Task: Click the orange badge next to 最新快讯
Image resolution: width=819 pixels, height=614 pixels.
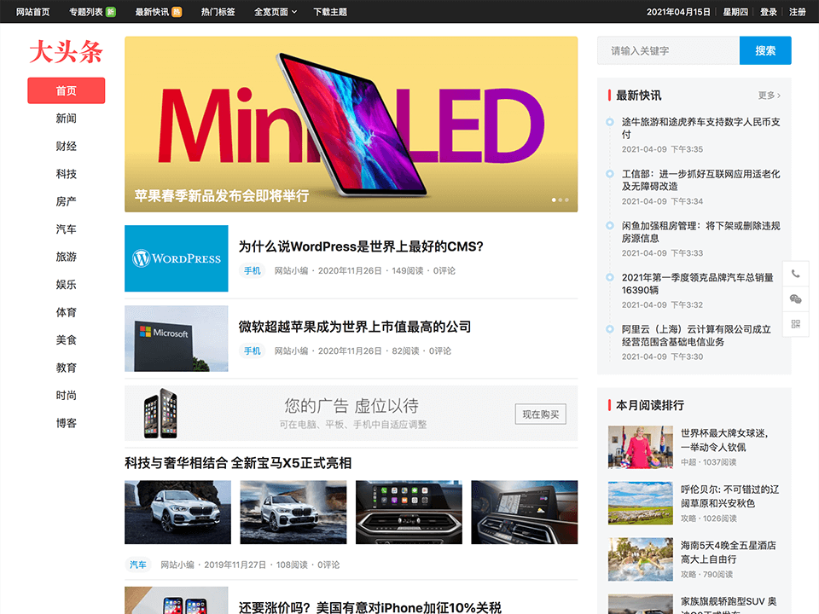Action: click(177, 12)
